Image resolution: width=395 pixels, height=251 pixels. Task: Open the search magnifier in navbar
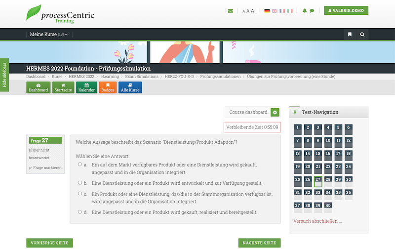(x=362, y=34)
